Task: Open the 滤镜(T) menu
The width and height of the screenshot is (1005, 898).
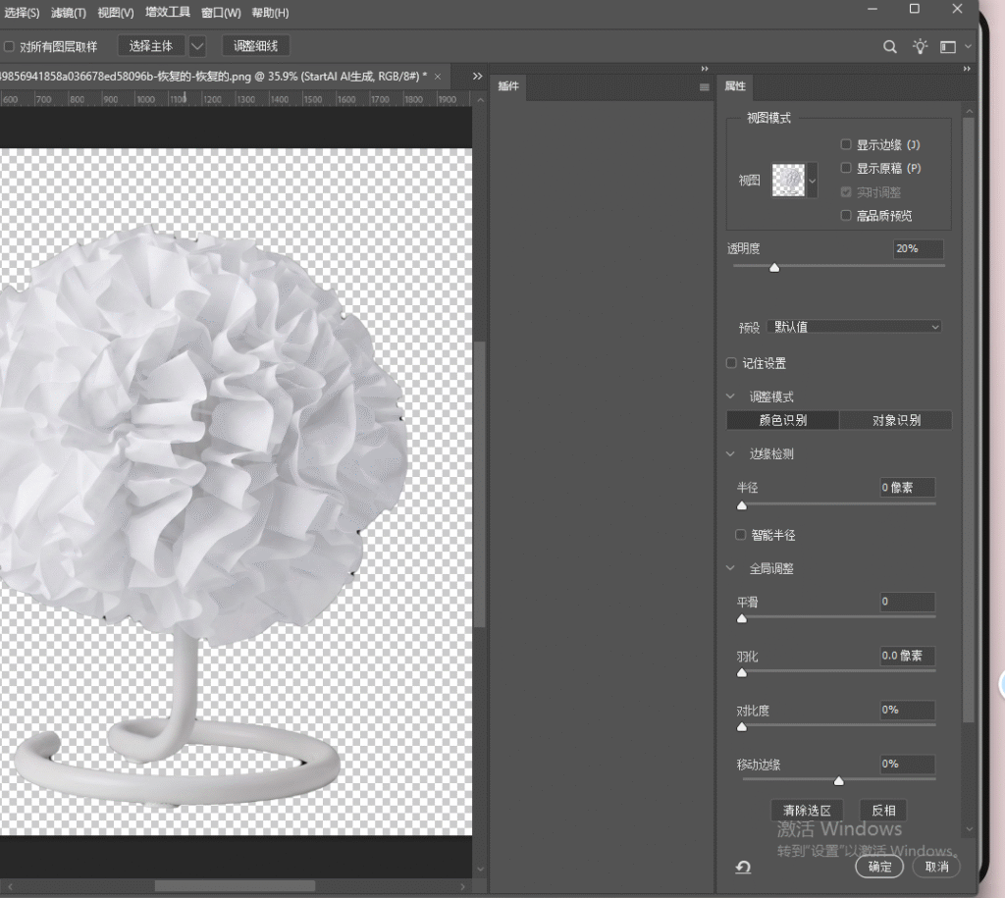Action: (68, 13)
